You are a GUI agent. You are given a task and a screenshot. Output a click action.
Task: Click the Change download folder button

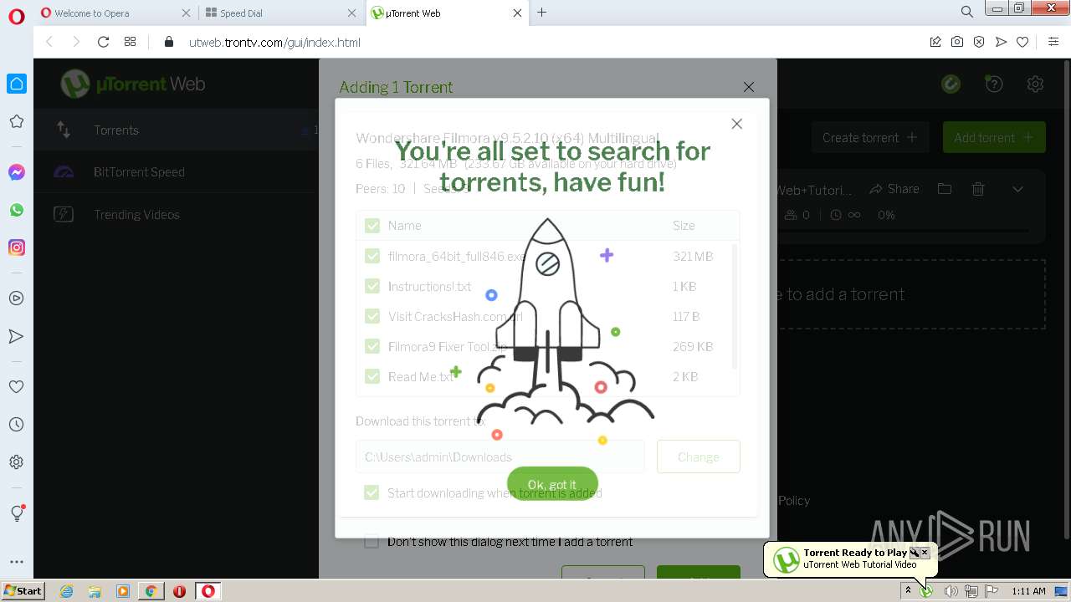pos(699,457)
